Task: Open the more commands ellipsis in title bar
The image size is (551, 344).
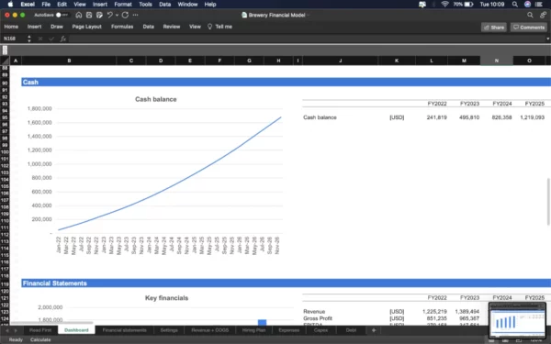Action: 135,15
